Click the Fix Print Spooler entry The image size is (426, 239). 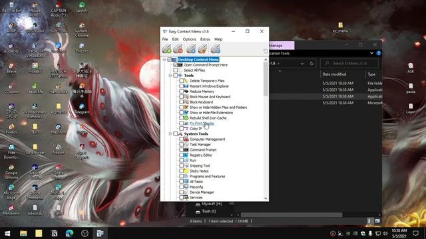(202, 123)
